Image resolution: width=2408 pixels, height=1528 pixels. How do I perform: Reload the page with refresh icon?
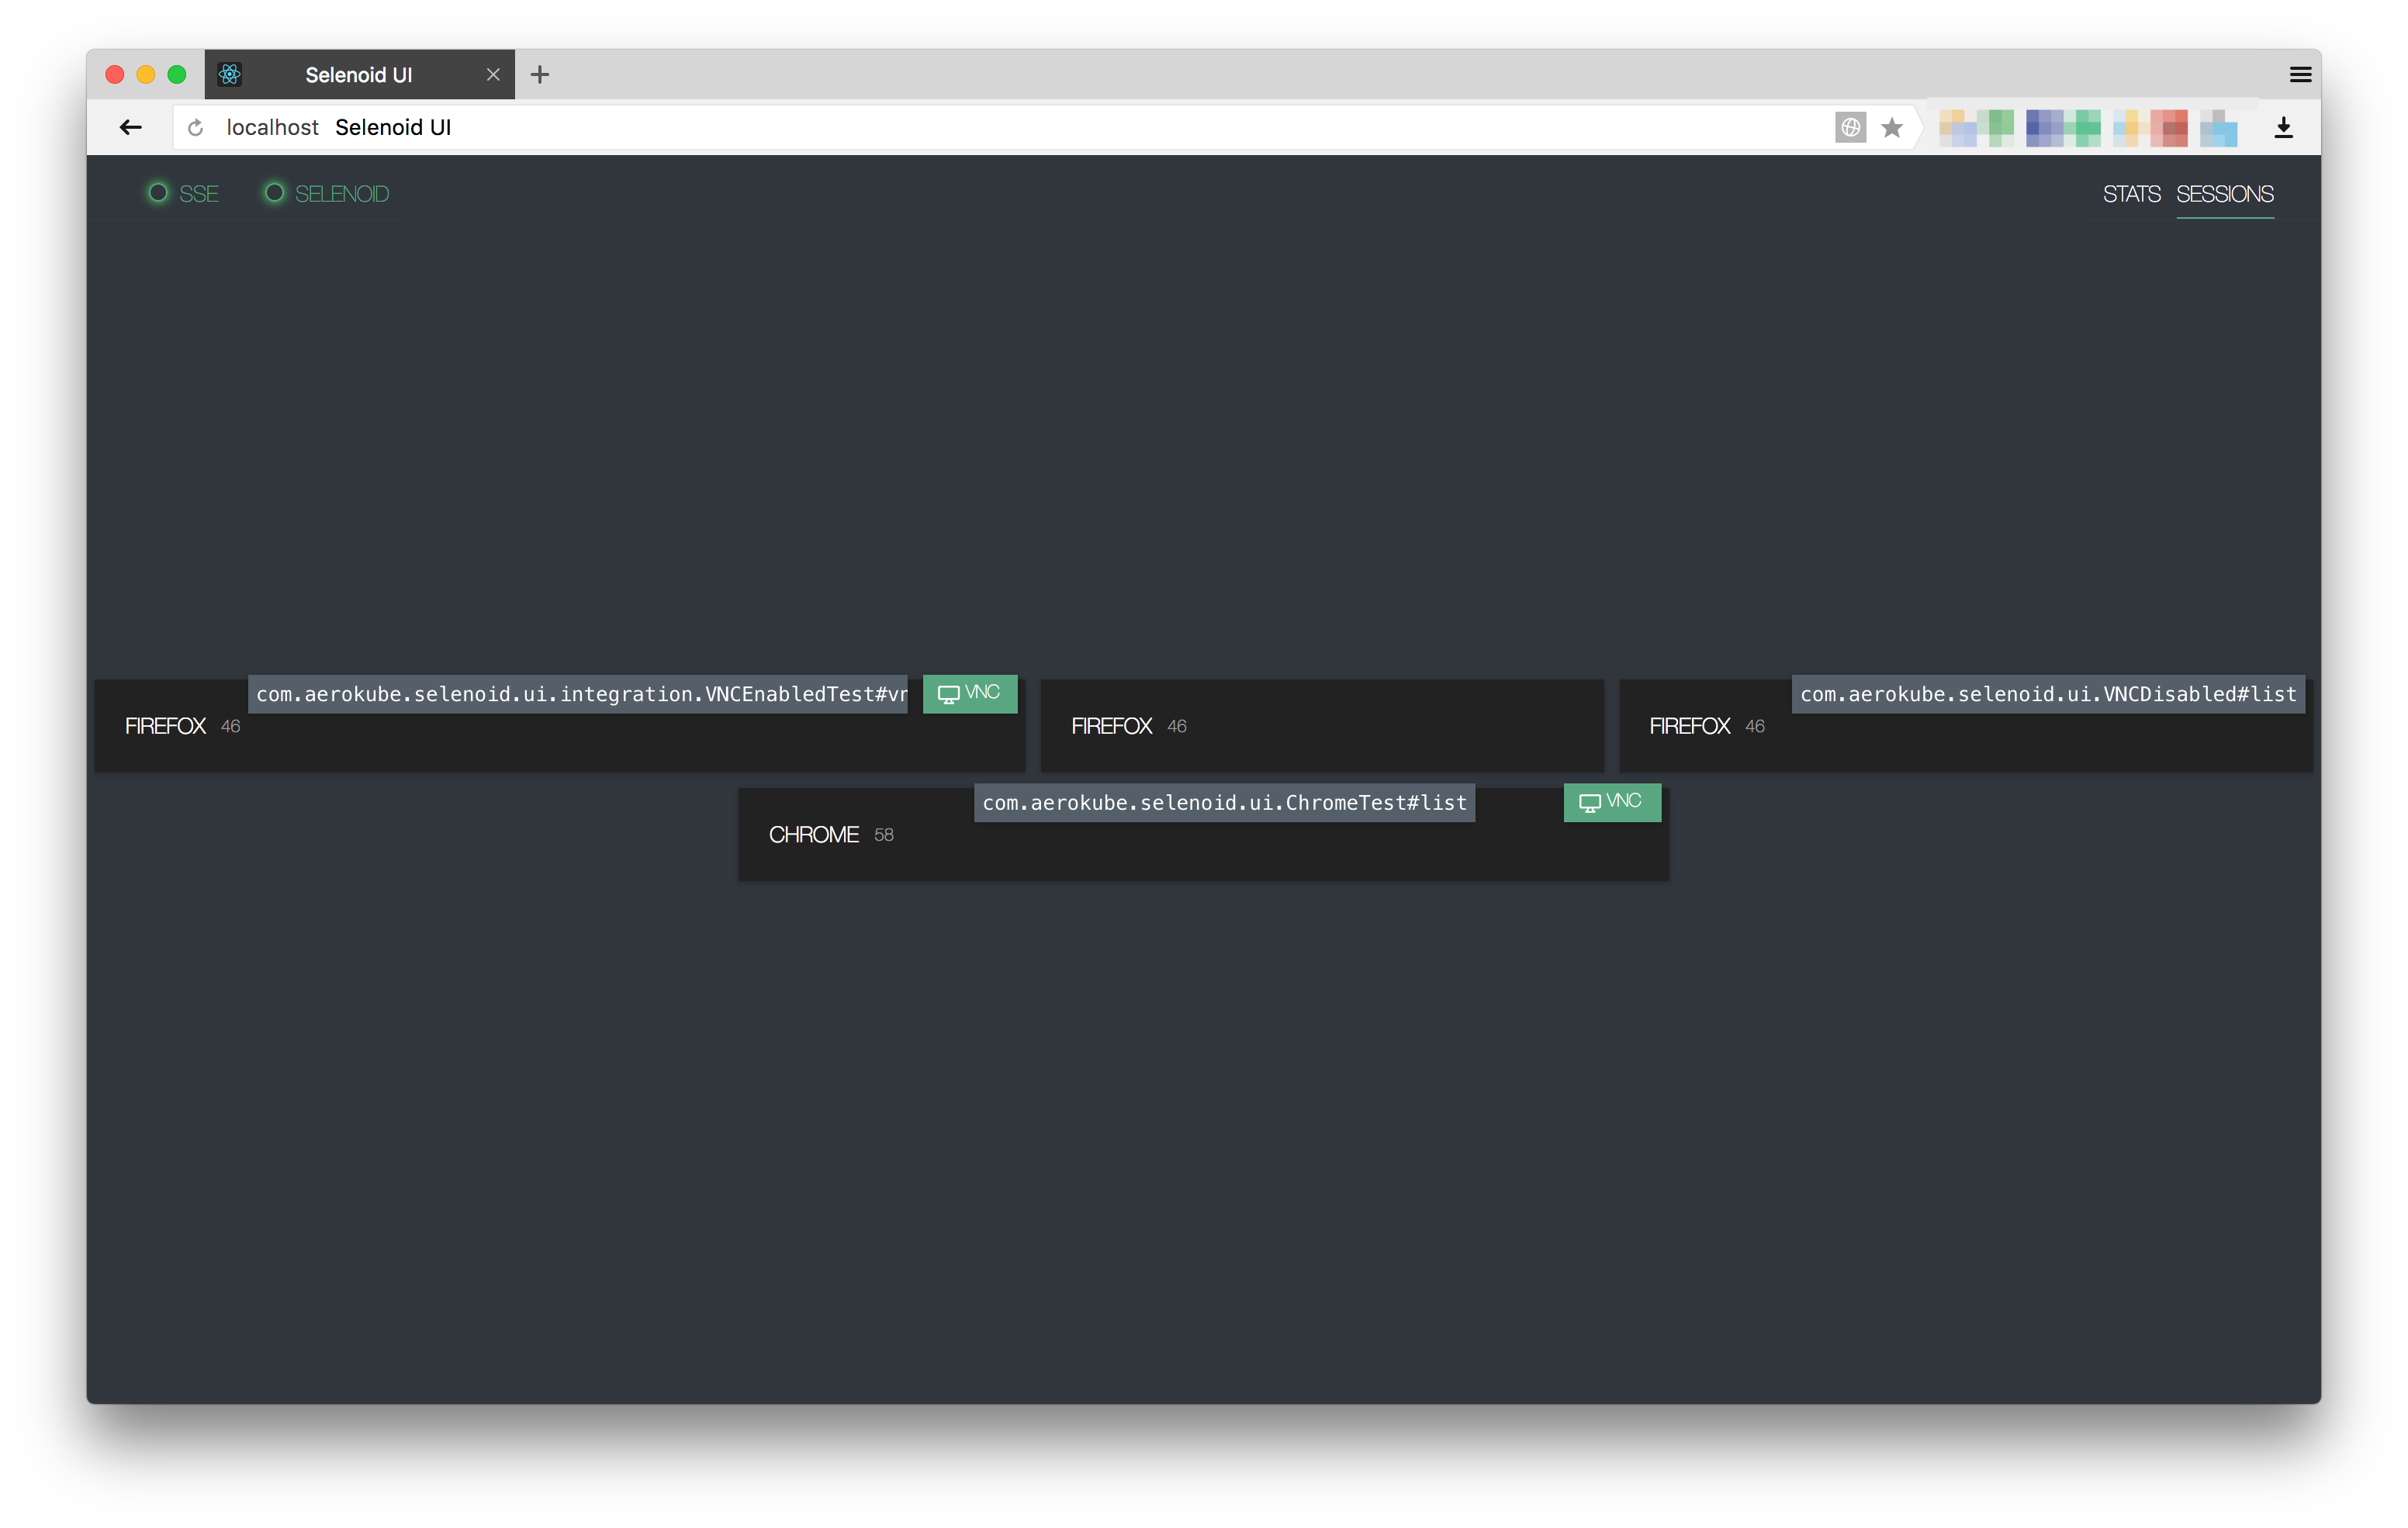point(196,127)
